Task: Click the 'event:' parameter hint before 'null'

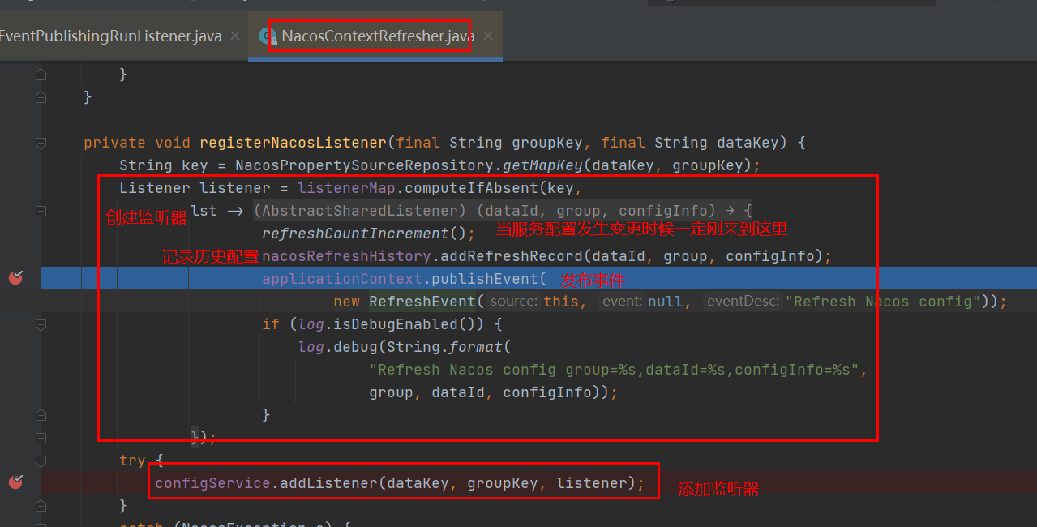Action: pyautogui.click(x=621, y=302)
